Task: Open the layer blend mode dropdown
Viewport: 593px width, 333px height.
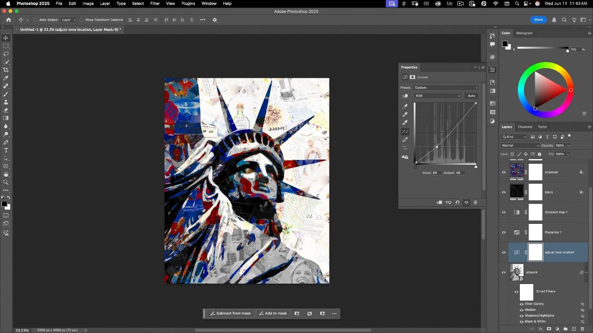Action: click(521, 146)
